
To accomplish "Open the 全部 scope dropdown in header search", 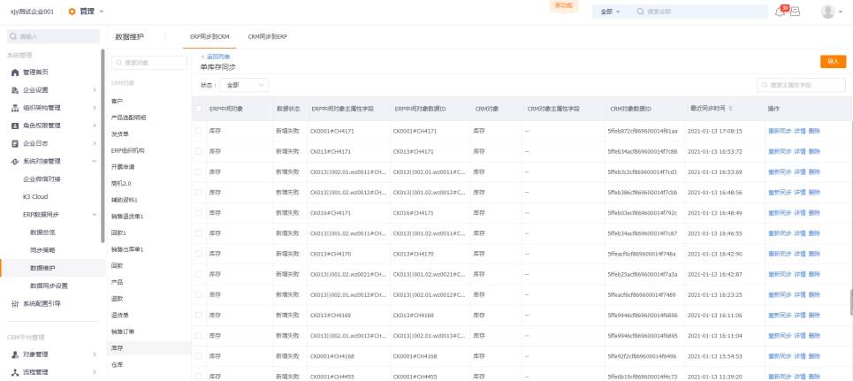I will click(611, 11).
